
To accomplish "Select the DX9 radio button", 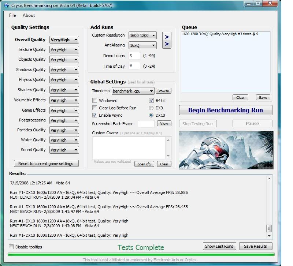I will pyautogui.click(x=151, y=108).
